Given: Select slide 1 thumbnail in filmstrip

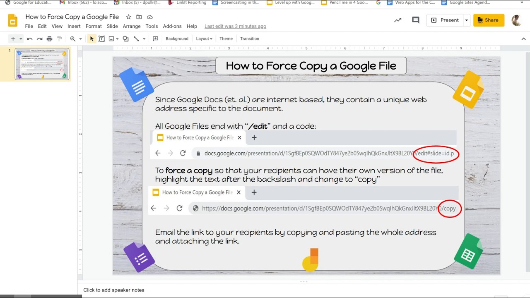Looking at the screenshot, I should [42, 64].
